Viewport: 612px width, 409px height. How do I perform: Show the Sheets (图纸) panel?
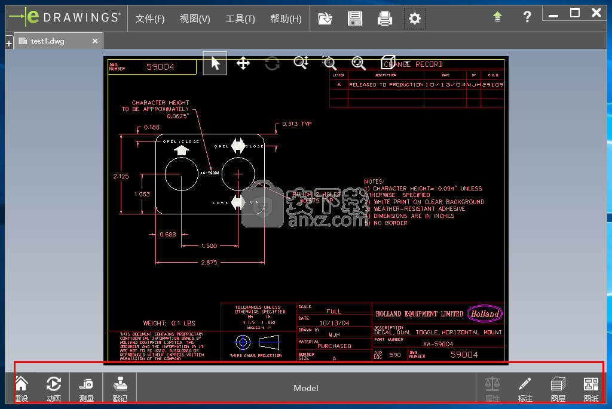click(x=590, y=388)
